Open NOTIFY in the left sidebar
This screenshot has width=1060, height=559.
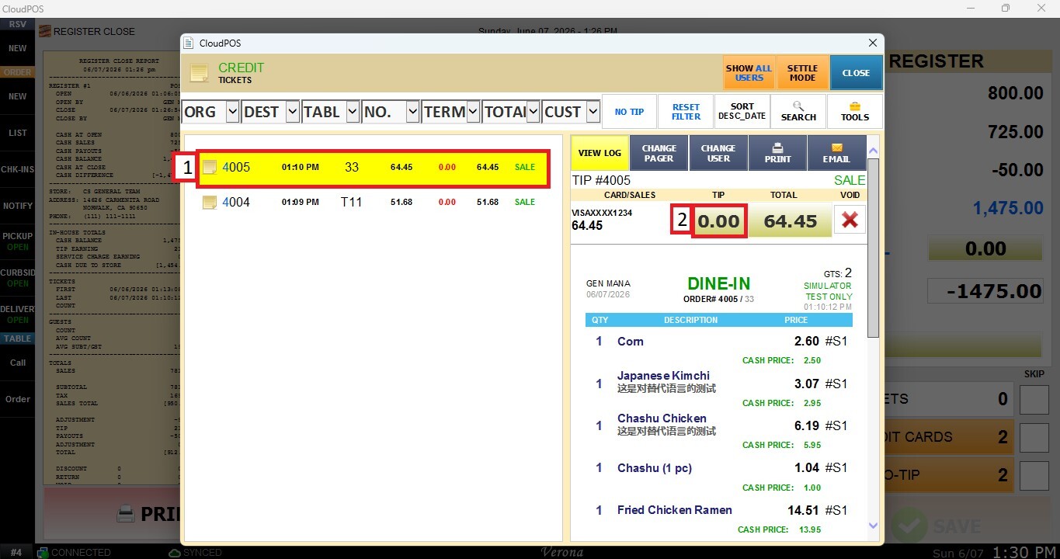click(17, 206)
